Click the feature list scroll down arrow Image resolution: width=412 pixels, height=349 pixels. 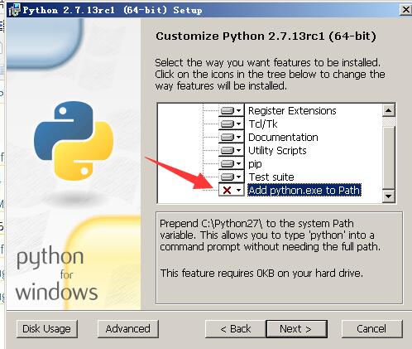click(x=389, y=196)
